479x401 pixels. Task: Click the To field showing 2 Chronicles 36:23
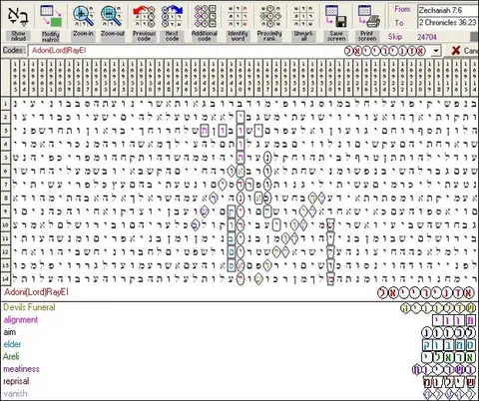[448, 23]
